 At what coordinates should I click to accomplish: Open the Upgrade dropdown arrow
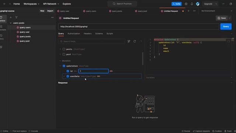point(216,4)
